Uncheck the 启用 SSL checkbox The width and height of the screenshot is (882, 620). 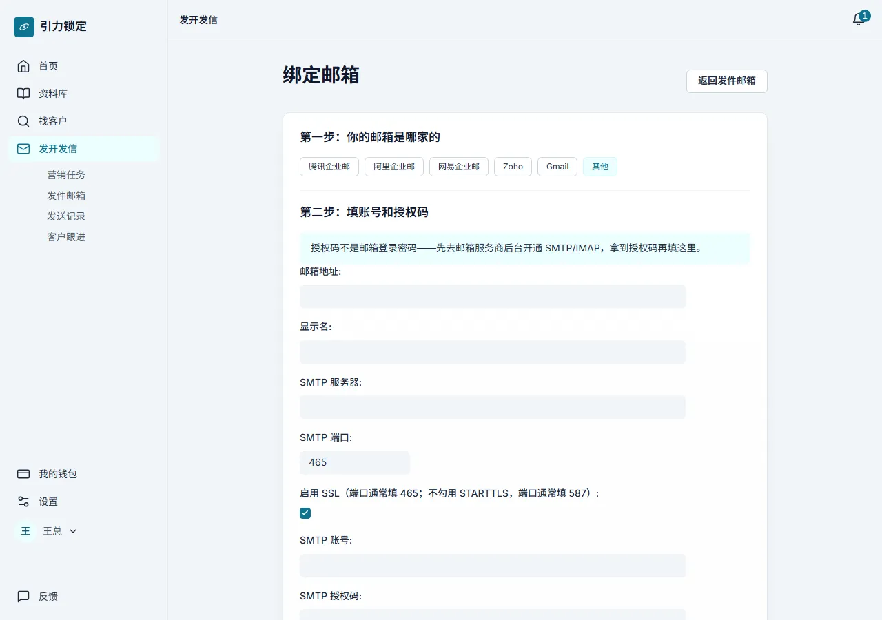point(305,513)
